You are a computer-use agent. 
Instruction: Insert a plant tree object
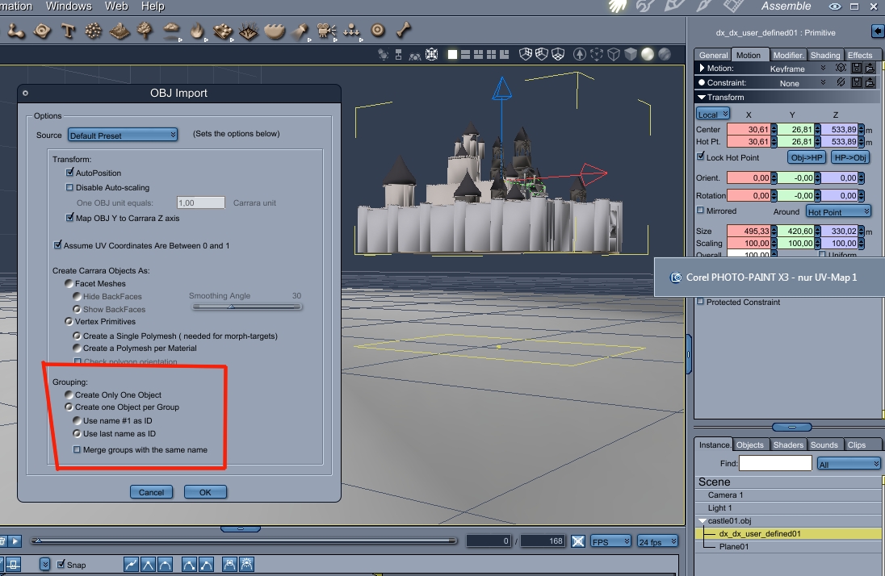145,31
